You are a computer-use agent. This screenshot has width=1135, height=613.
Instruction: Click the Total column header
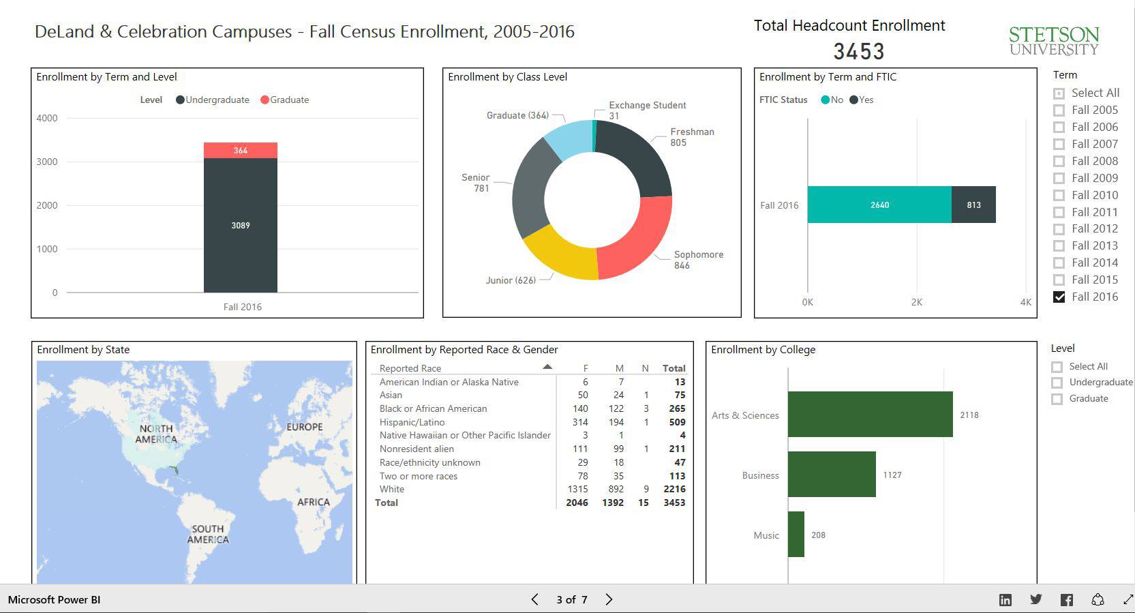pos(674,368)
